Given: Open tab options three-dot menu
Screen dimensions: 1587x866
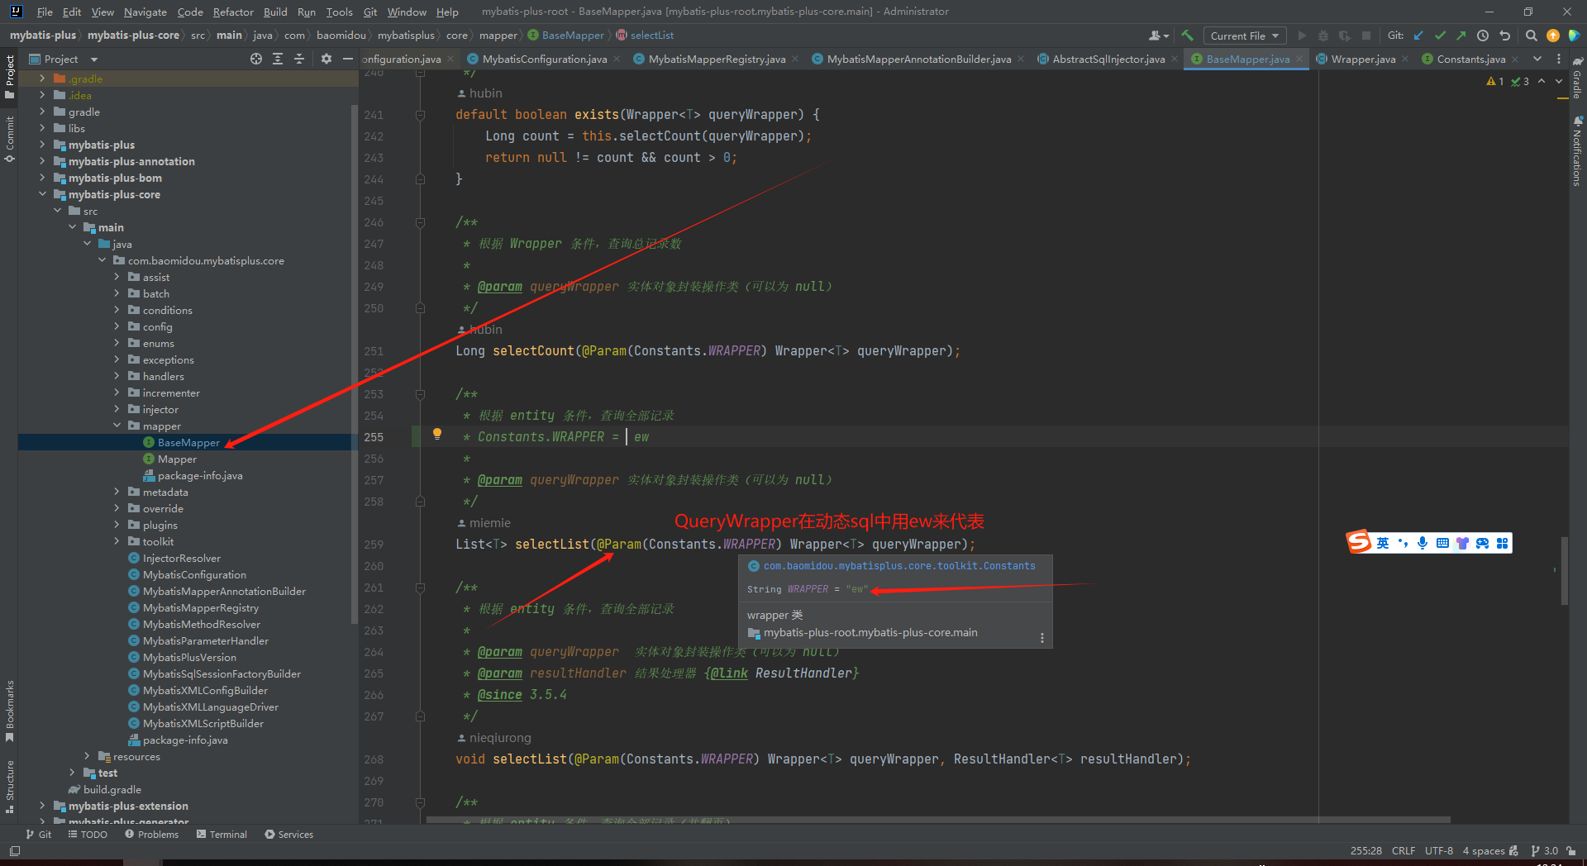Looking at the screenshot, I should [1559, 59].
